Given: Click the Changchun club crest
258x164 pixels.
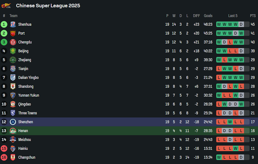Looking at the screenshot, I should click(13, 157).
